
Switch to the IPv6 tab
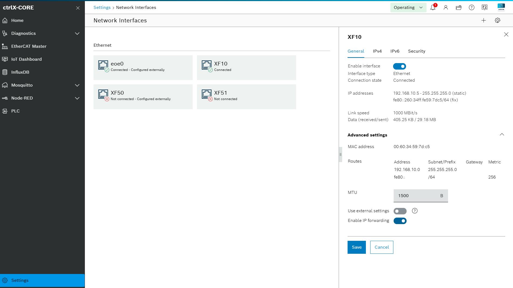[395, 51]
